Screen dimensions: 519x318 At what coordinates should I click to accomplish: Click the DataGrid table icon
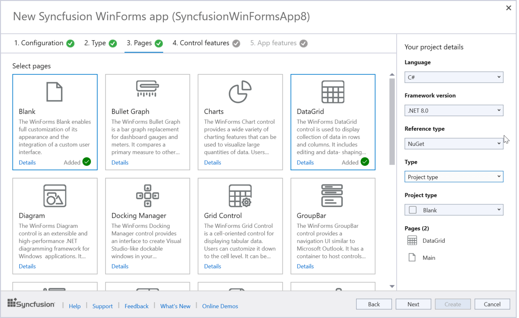[333, 91]
